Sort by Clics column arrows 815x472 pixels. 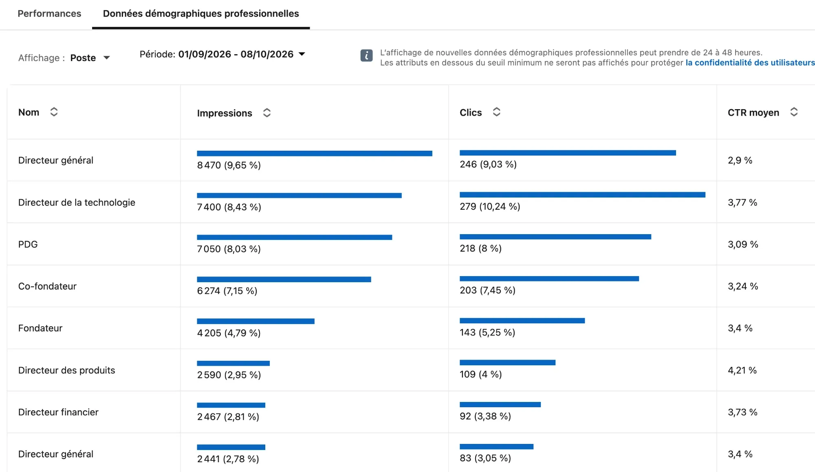point(496,112)
